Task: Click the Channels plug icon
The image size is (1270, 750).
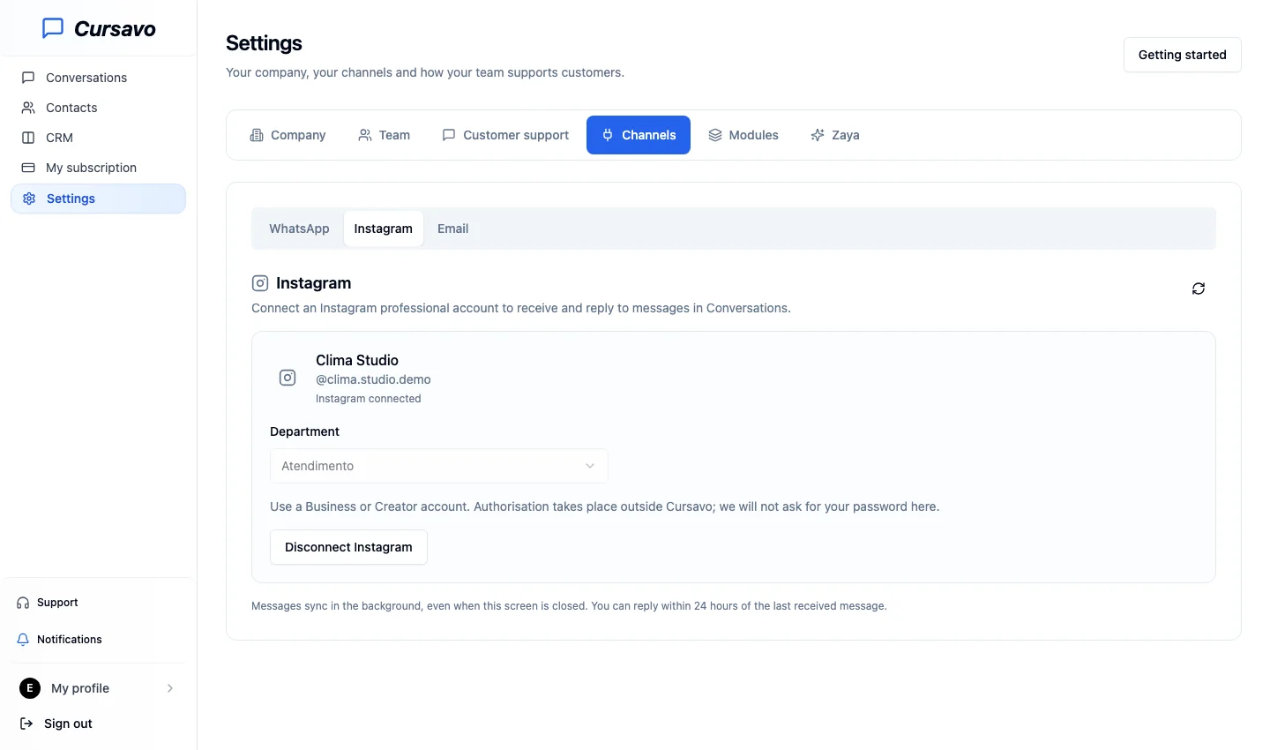Action: tap(608, 135)
